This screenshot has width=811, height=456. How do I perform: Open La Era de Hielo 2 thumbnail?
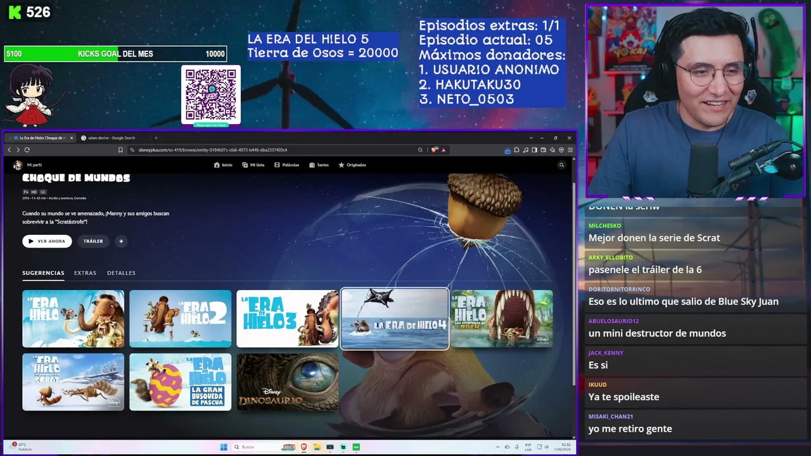[x=181, y=319]
